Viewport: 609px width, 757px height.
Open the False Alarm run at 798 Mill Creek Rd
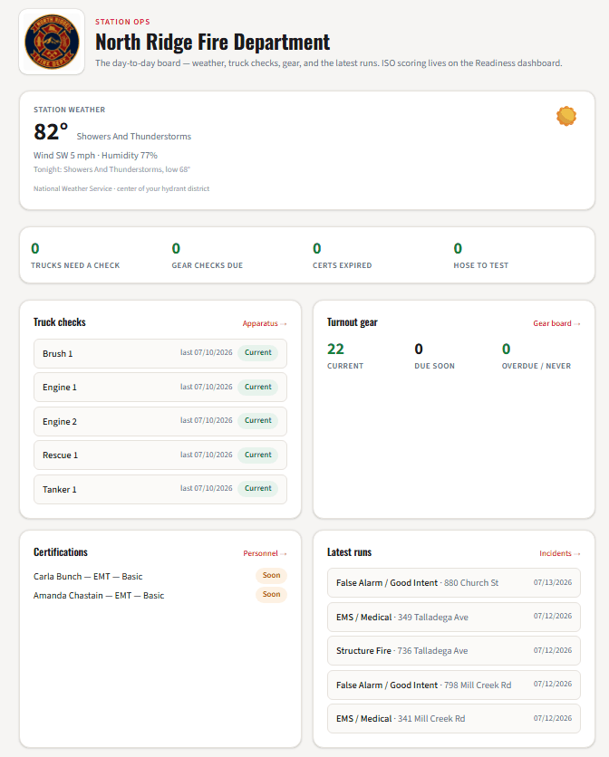[454, 685]
